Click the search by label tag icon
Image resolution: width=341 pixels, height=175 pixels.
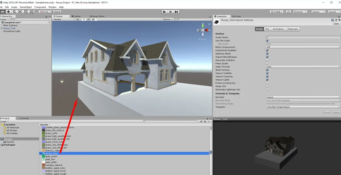[x=205, y=122]
